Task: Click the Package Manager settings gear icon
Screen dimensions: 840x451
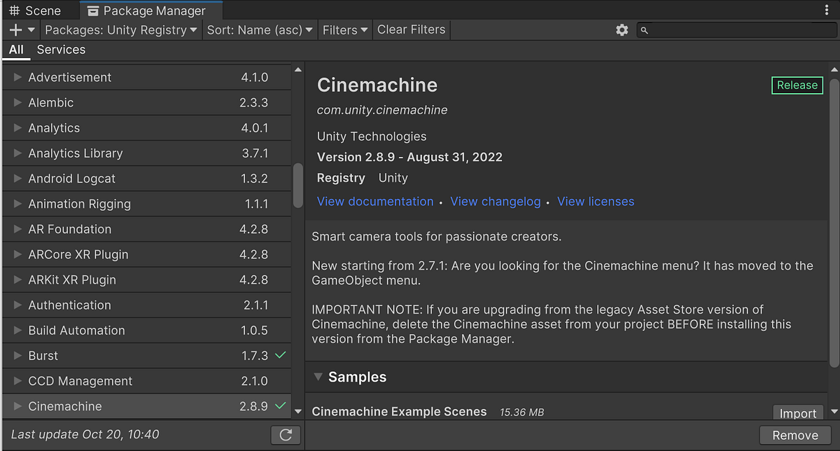Action: click(x=622, y=29)
